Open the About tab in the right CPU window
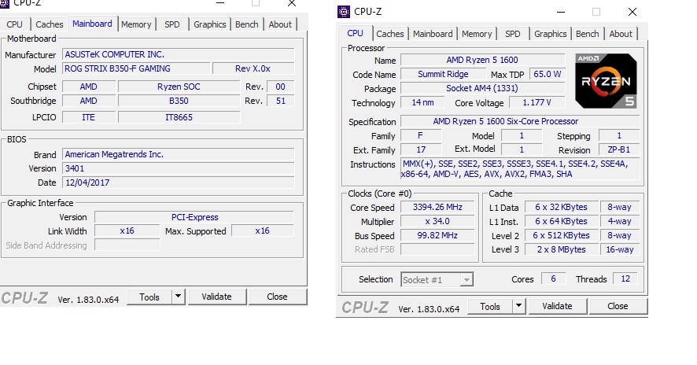This screenshot has height=365, width=697. (621, 34)
